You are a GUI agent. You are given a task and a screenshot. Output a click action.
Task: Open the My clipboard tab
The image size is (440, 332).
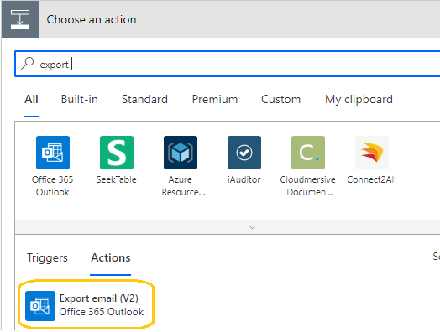(x=359, y=100)
